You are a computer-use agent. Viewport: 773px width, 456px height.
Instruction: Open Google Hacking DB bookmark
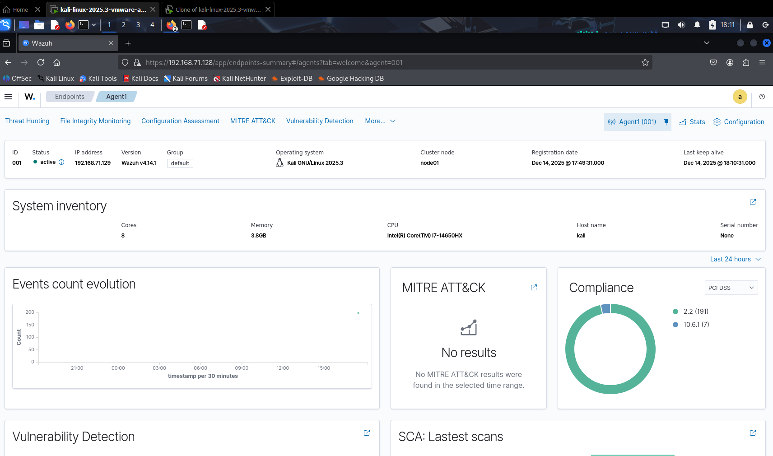pos(351,79)
